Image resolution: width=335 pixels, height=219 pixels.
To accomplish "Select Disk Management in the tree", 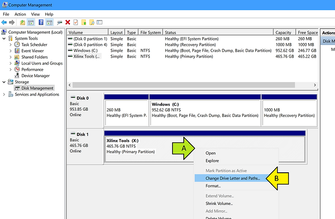I will (x=37, y=88).
